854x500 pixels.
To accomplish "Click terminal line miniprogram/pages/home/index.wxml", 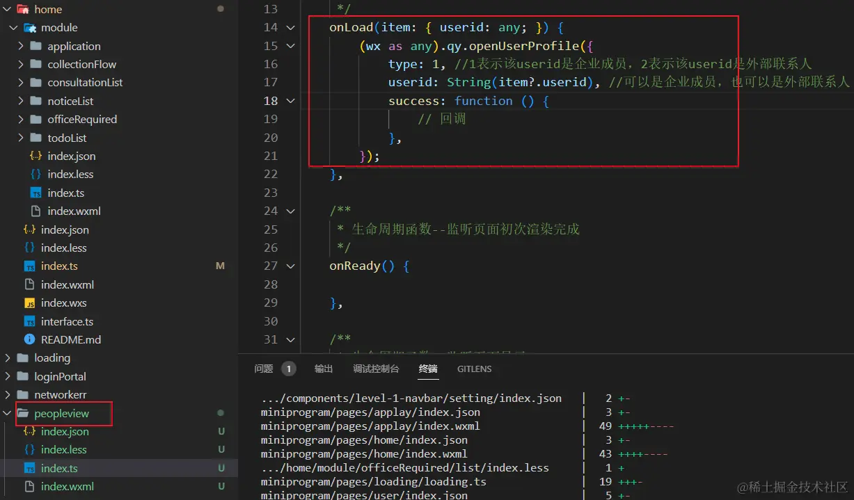I will coord(364,454).
